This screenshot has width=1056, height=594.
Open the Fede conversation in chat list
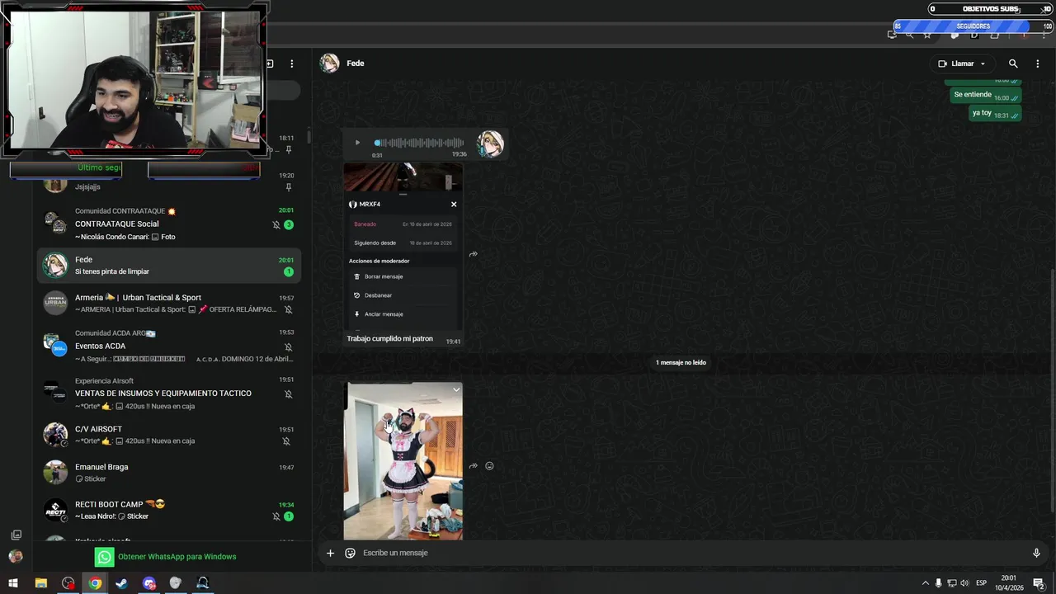[168, 265]
